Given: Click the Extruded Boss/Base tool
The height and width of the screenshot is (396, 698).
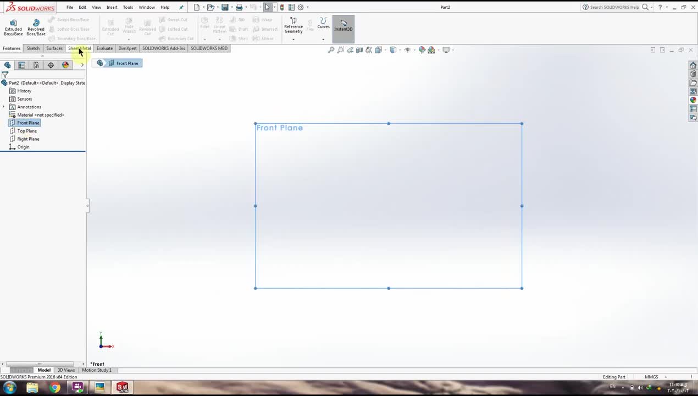Looking at the screenshot, I should pos(13,27).
